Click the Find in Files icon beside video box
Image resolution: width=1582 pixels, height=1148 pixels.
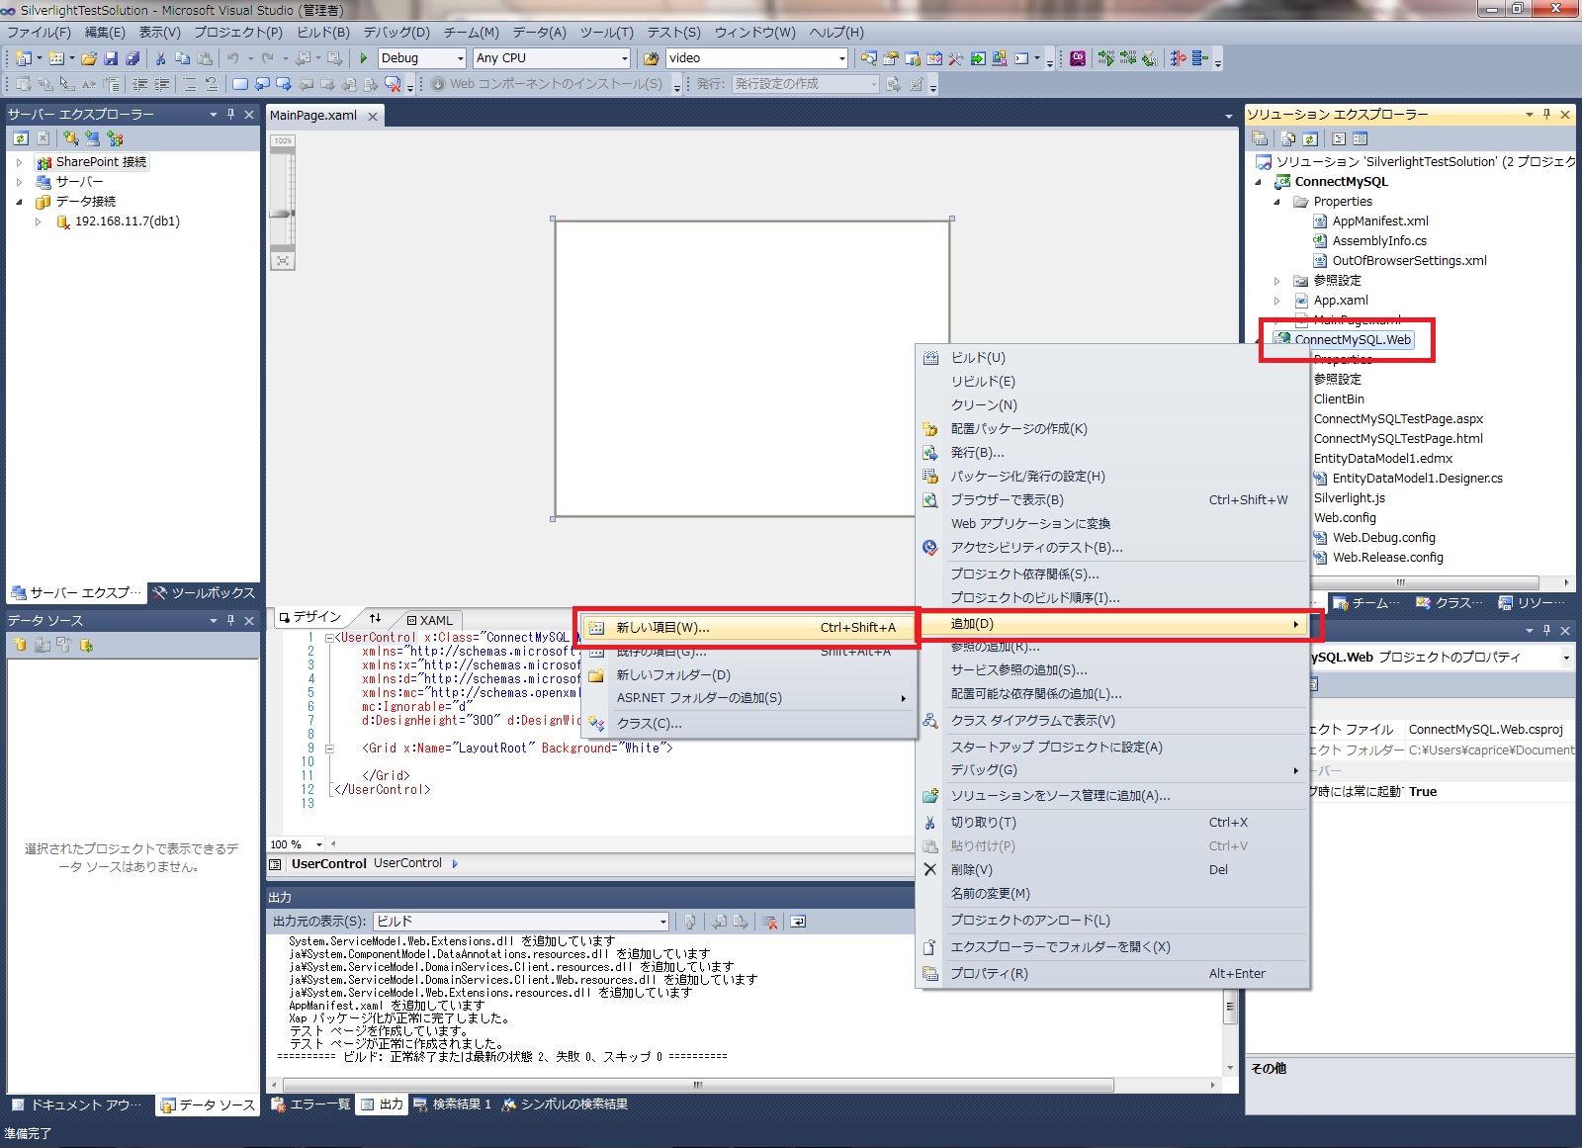pos(652,58)
